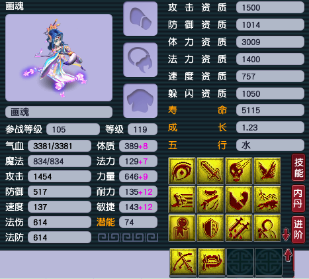Screen dimensions: 309x279
Task: Click the red up arrow in skill list
Action: 288,255
